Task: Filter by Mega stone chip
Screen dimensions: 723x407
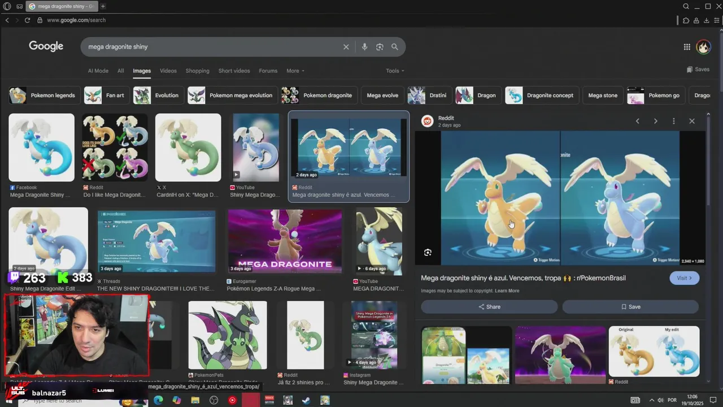Action: pyautogui.click(x=603, y=96)
